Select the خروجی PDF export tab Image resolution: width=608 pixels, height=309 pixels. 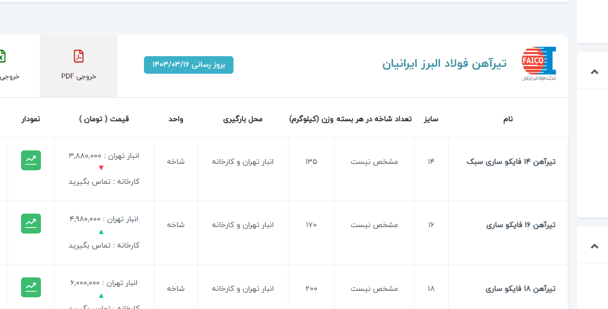[x=78, y=66]
